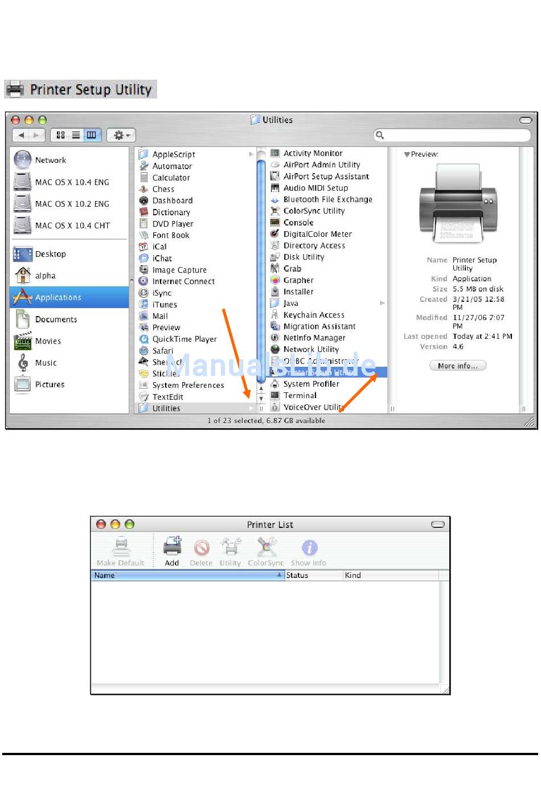Select Applications in the sidebar

pos(69,297)
